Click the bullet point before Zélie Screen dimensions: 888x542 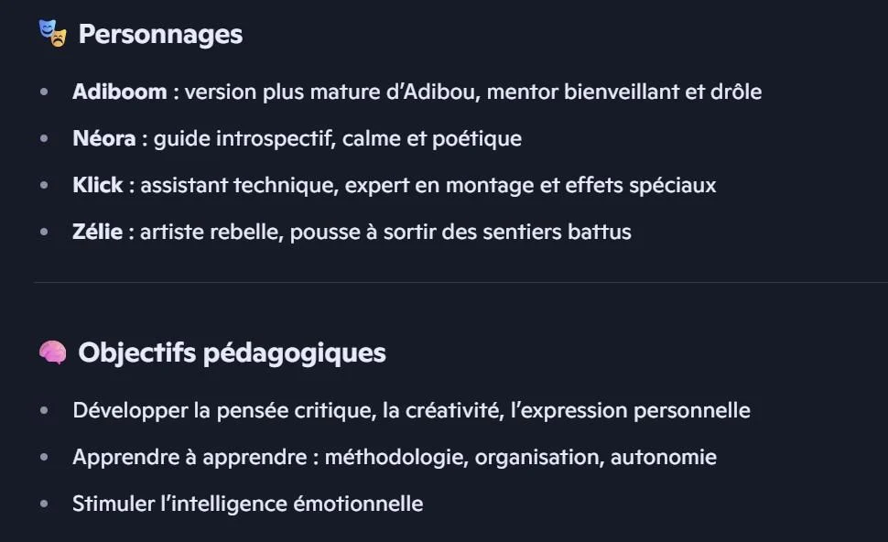pyautogui.click(x=44, y=232)
